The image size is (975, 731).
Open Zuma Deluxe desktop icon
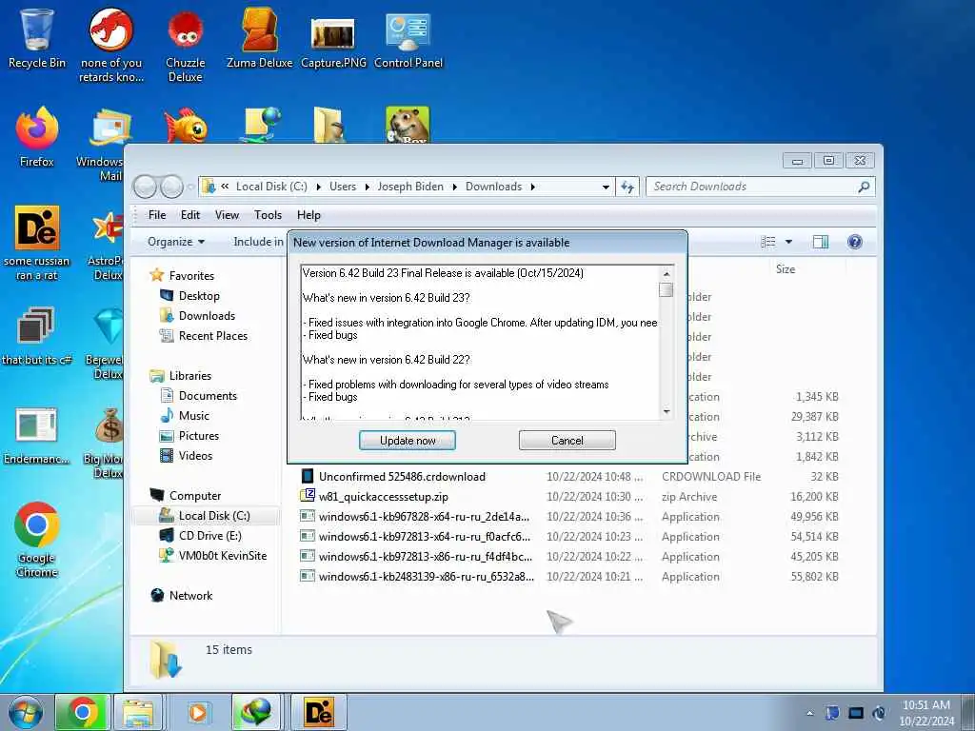(x=259, y=38)
